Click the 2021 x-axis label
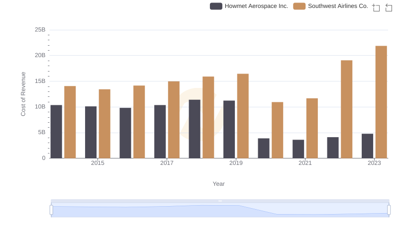Viewport: 398px width, 229px height. 305,163
